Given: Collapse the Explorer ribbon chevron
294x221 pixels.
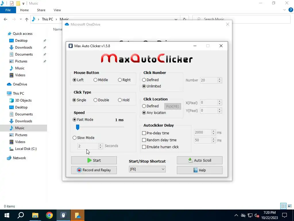Looking at the screenshot, I should pos(285,10).
